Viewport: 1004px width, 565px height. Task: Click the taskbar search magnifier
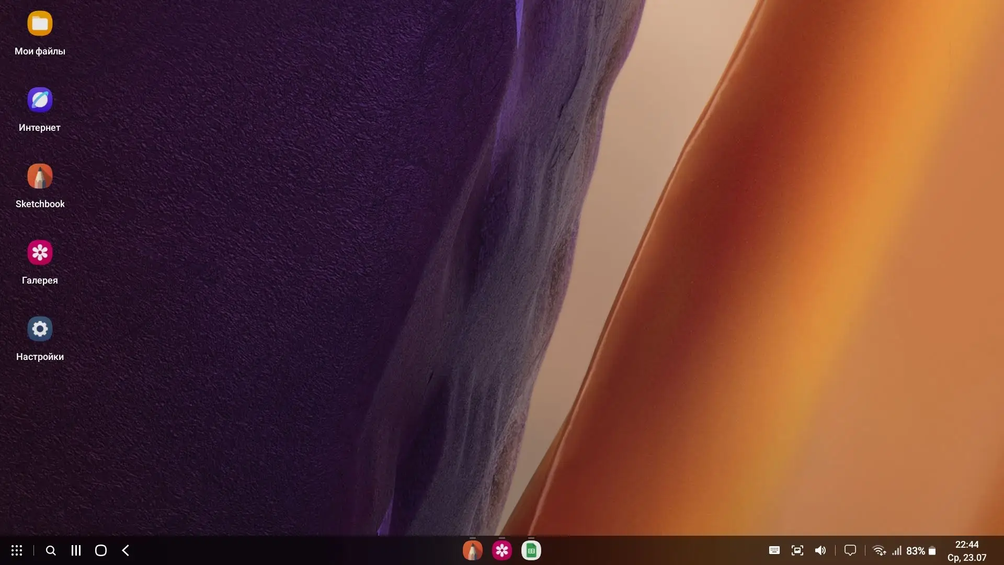point(51,550)
